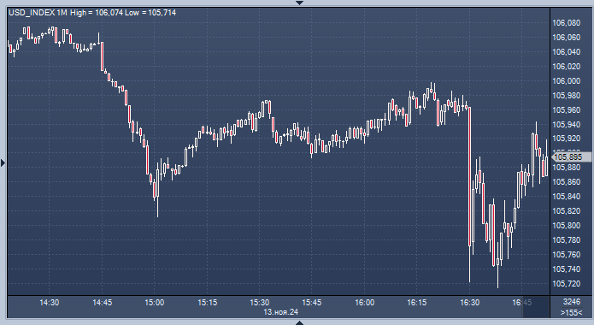Screen dimensions: 594x325
Task: Click the USD_INDEX 1M chart title
Action: [38, 13]
